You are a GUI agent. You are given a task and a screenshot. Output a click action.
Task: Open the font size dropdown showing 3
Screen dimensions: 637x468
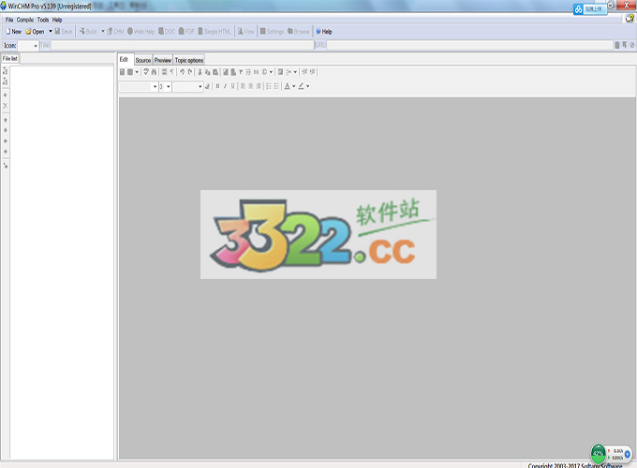pos(165,86)
